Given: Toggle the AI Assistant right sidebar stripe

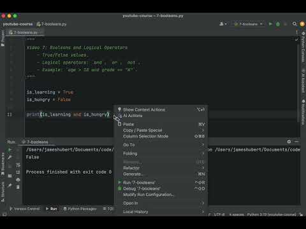Looking at the screenshot, I should pos(303,81).
